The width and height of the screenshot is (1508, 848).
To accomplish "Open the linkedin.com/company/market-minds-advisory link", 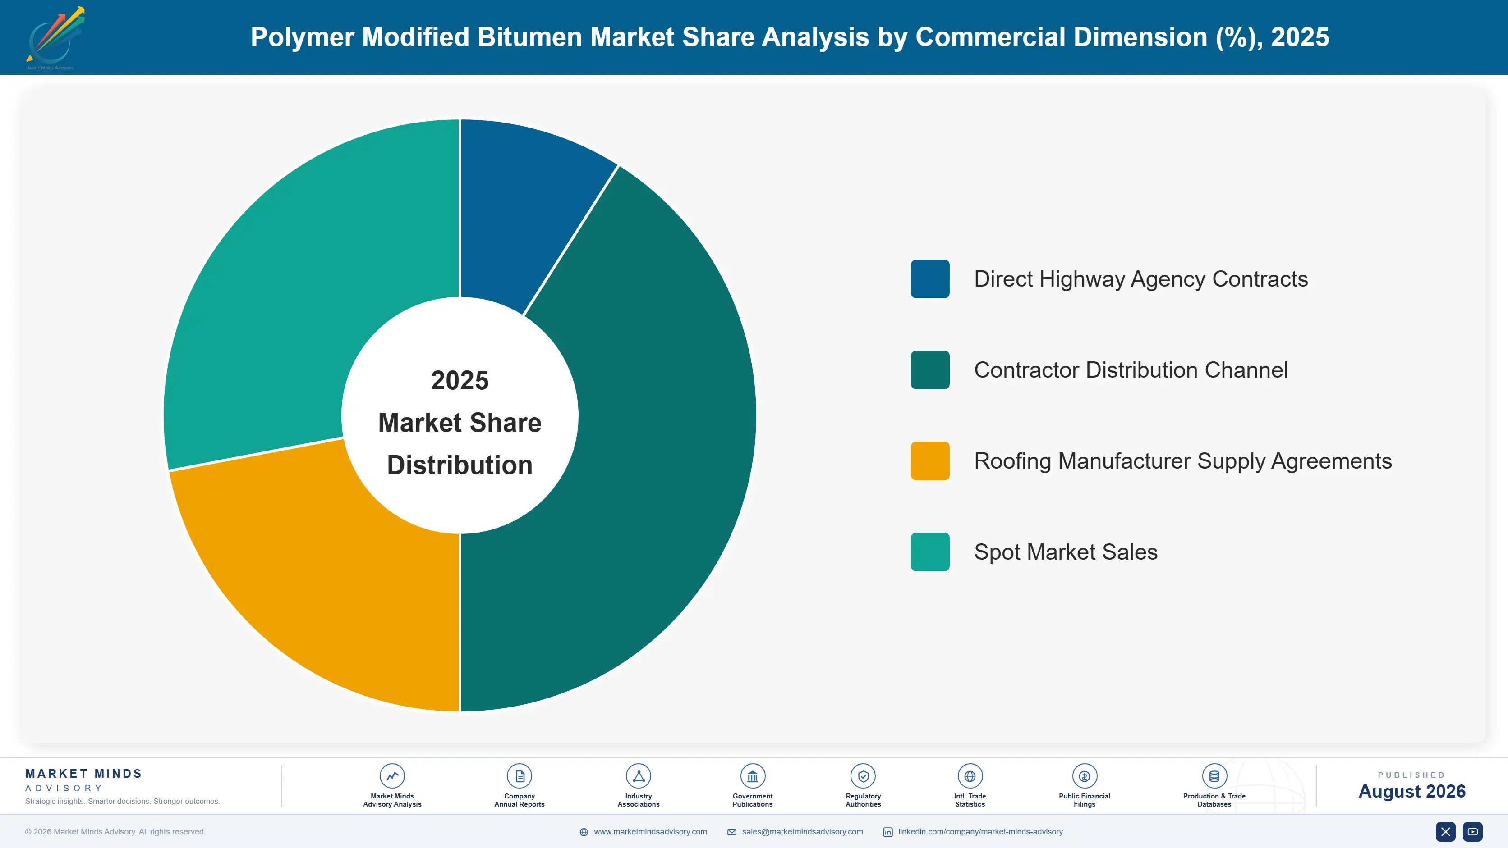I will pyautogui.click(x=980, y=832).
